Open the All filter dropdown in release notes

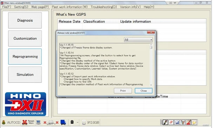click(138, 40)
